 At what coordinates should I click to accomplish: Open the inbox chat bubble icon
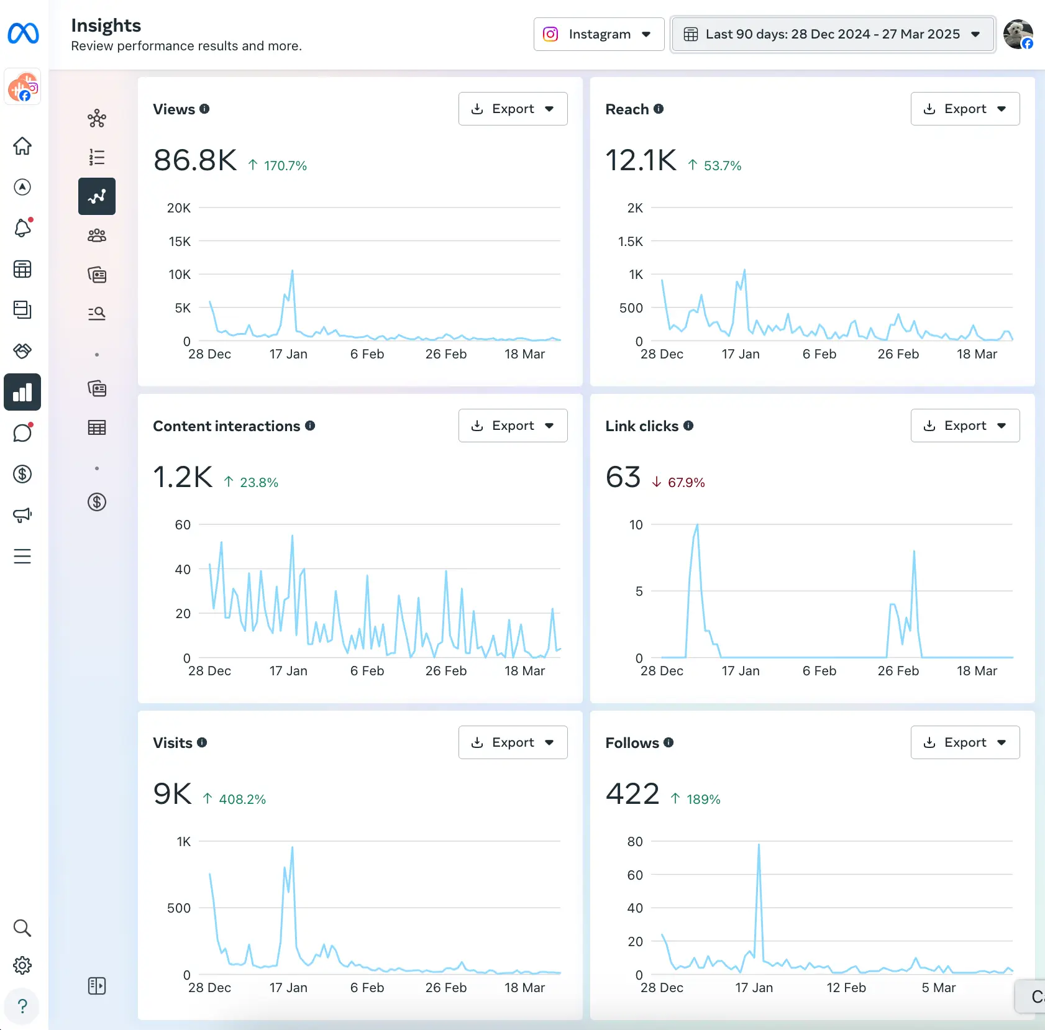click(22, 433)
